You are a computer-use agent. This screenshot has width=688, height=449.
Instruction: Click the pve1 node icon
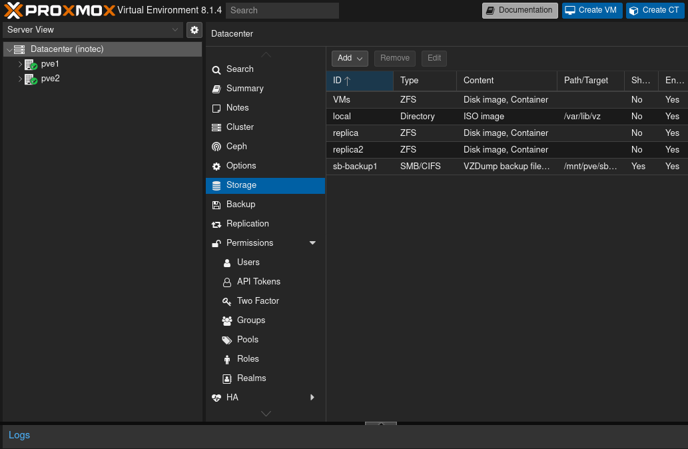[31, 65]
